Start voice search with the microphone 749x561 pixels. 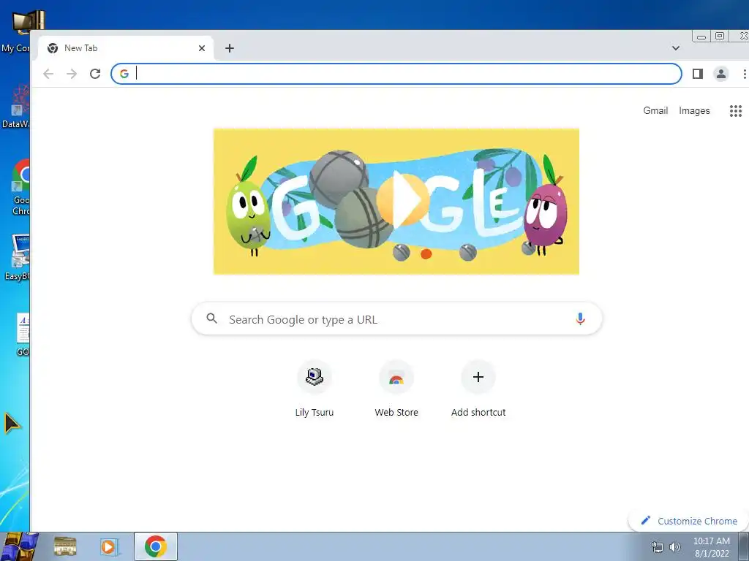coord(580,318)
